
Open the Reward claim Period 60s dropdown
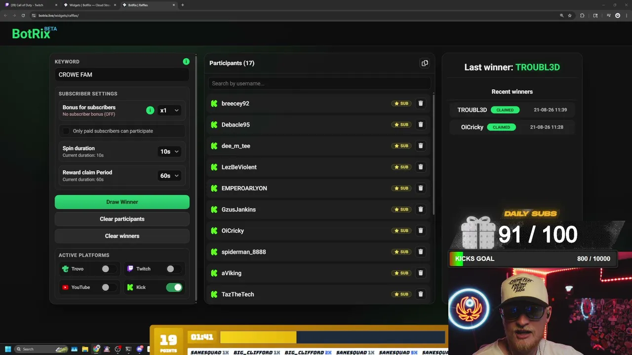pyautogui.click(x=169, y=176)
